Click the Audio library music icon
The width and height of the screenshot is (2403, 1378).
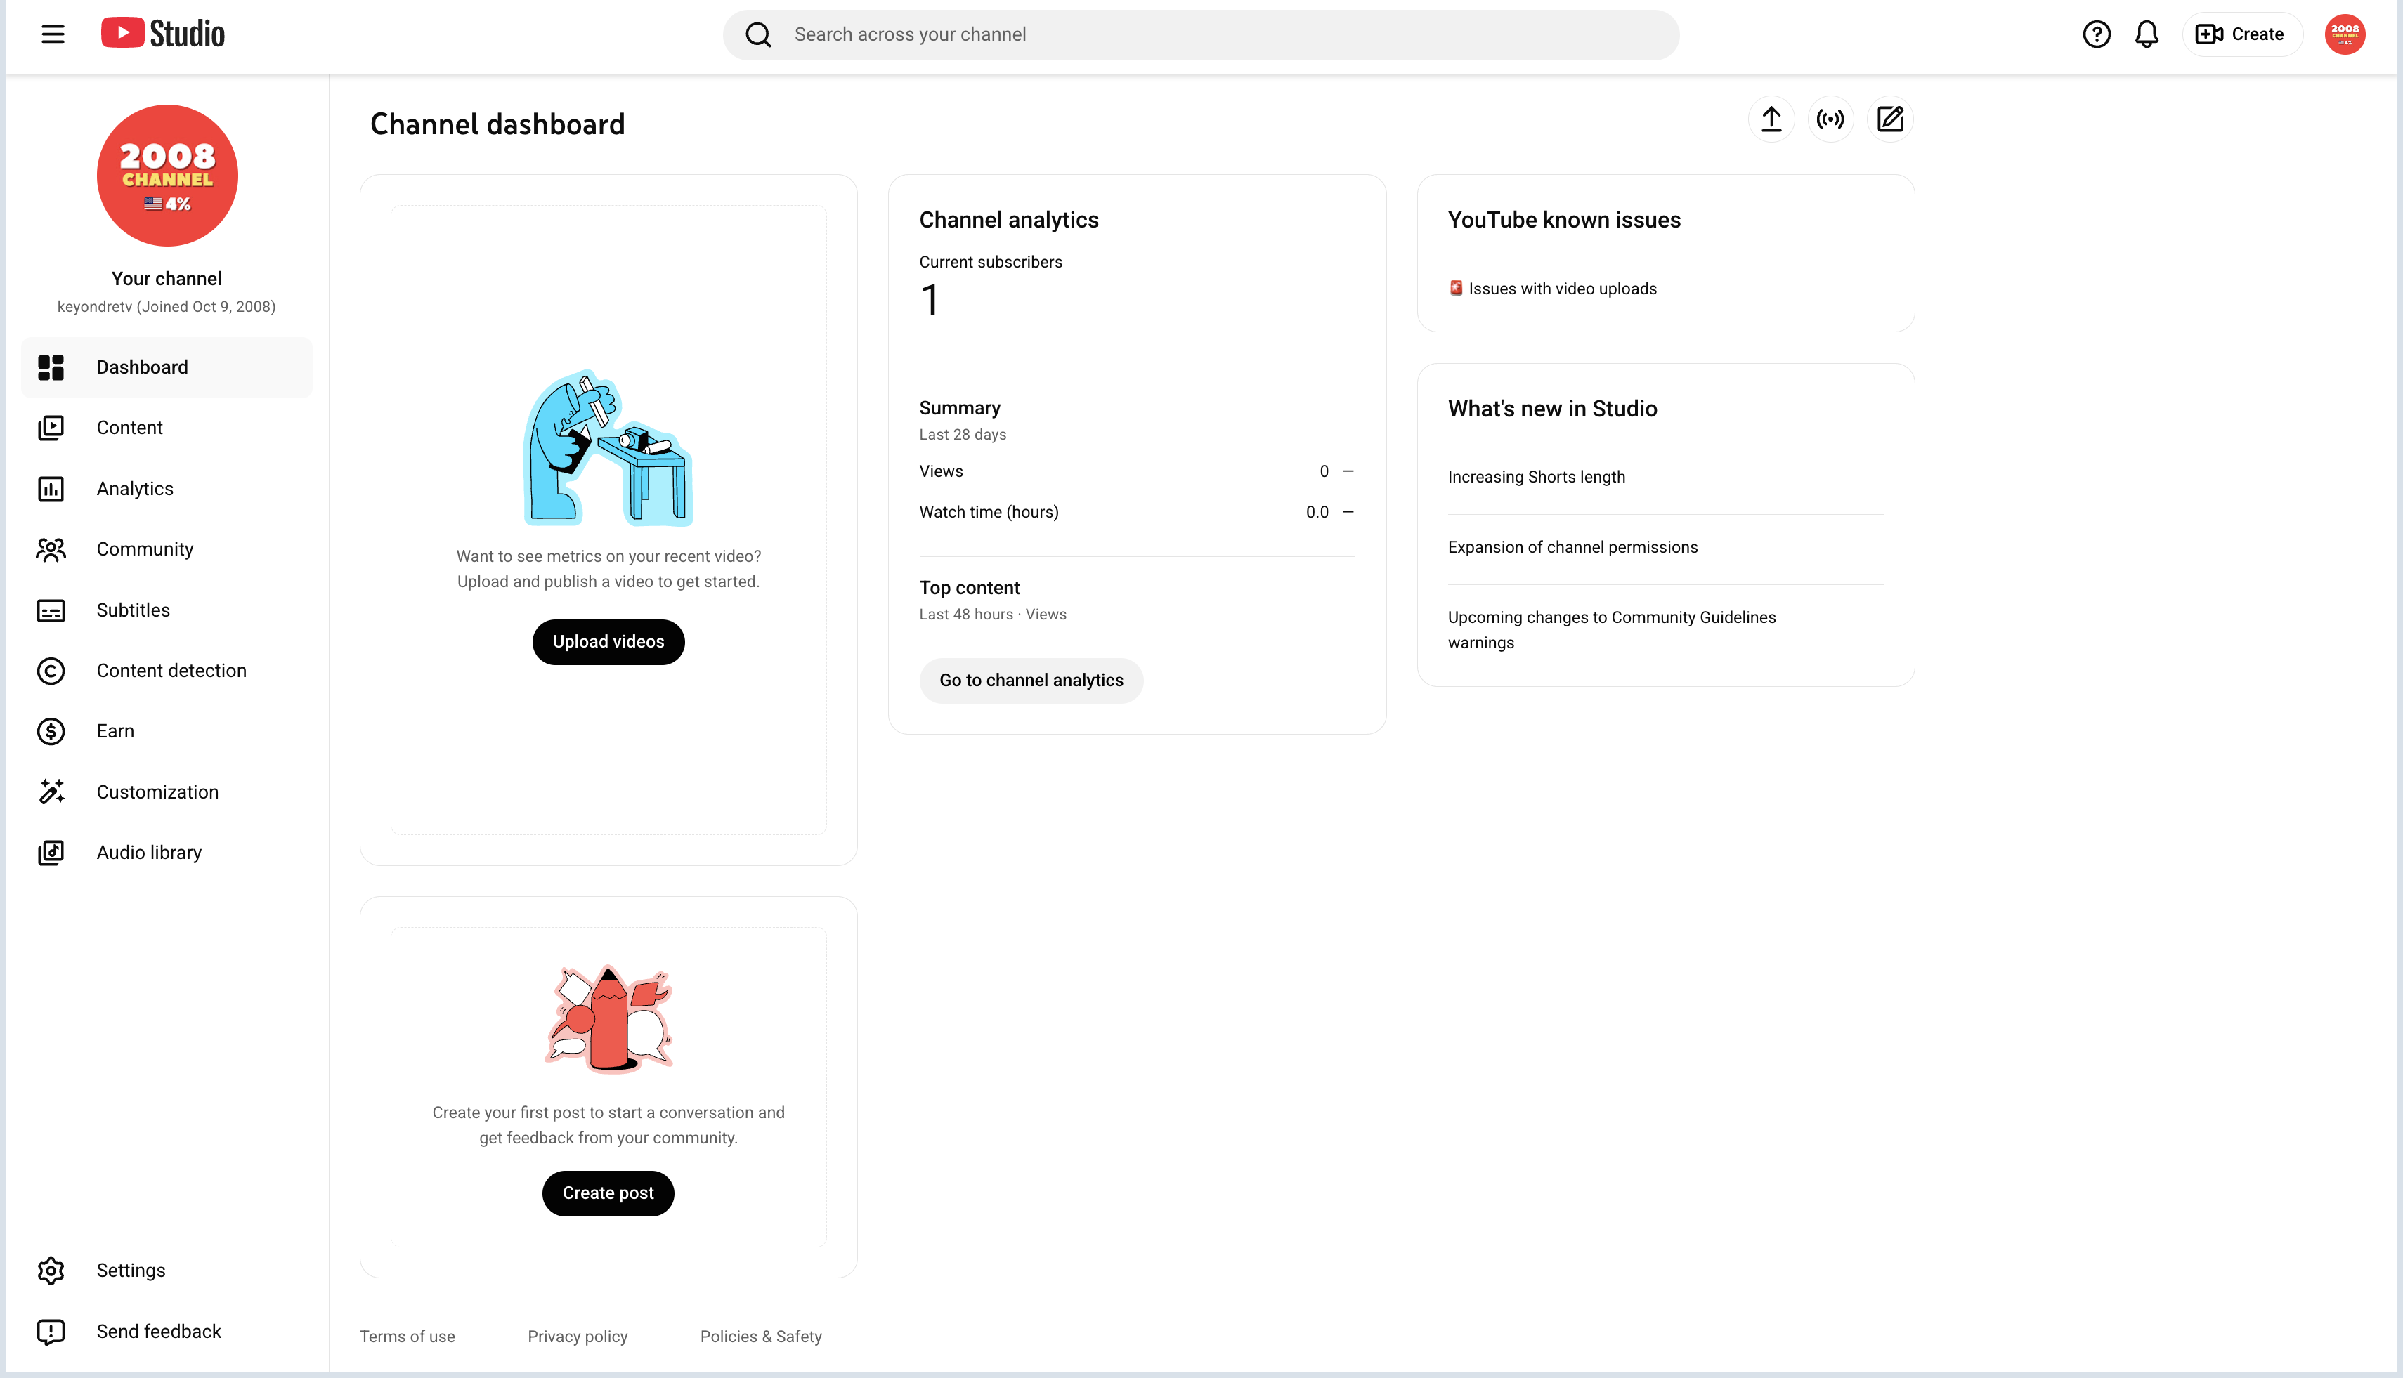click(x=51, y=853)
